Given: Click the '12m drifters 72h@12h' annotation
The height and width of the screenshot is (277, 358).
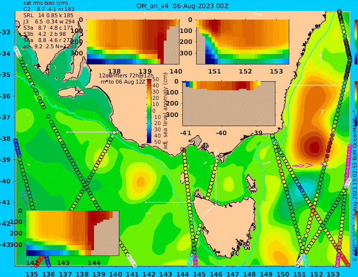Looking at the screenshot, I should coord(126,75).
